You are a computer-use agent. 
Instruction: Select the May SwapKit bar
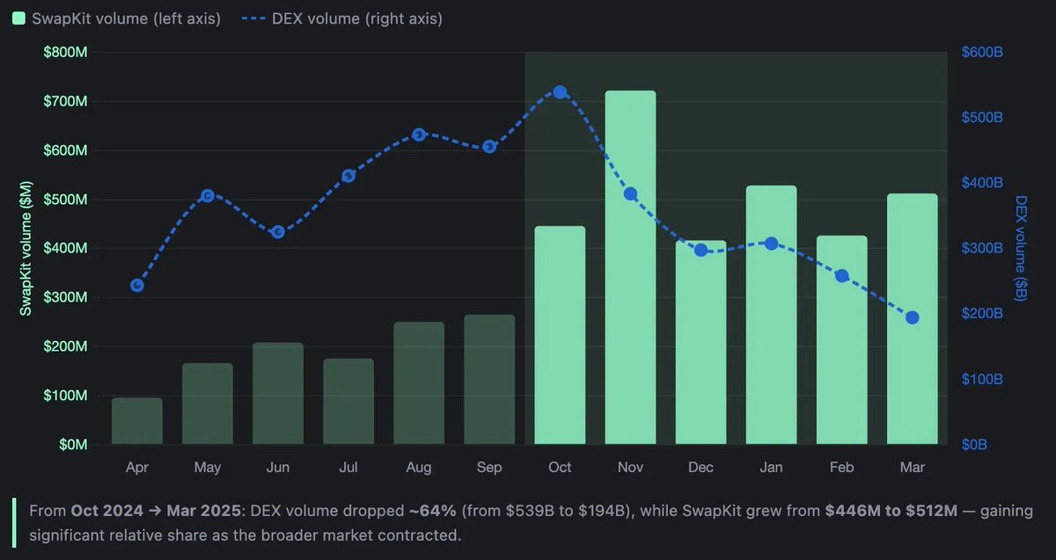(208, 404)
